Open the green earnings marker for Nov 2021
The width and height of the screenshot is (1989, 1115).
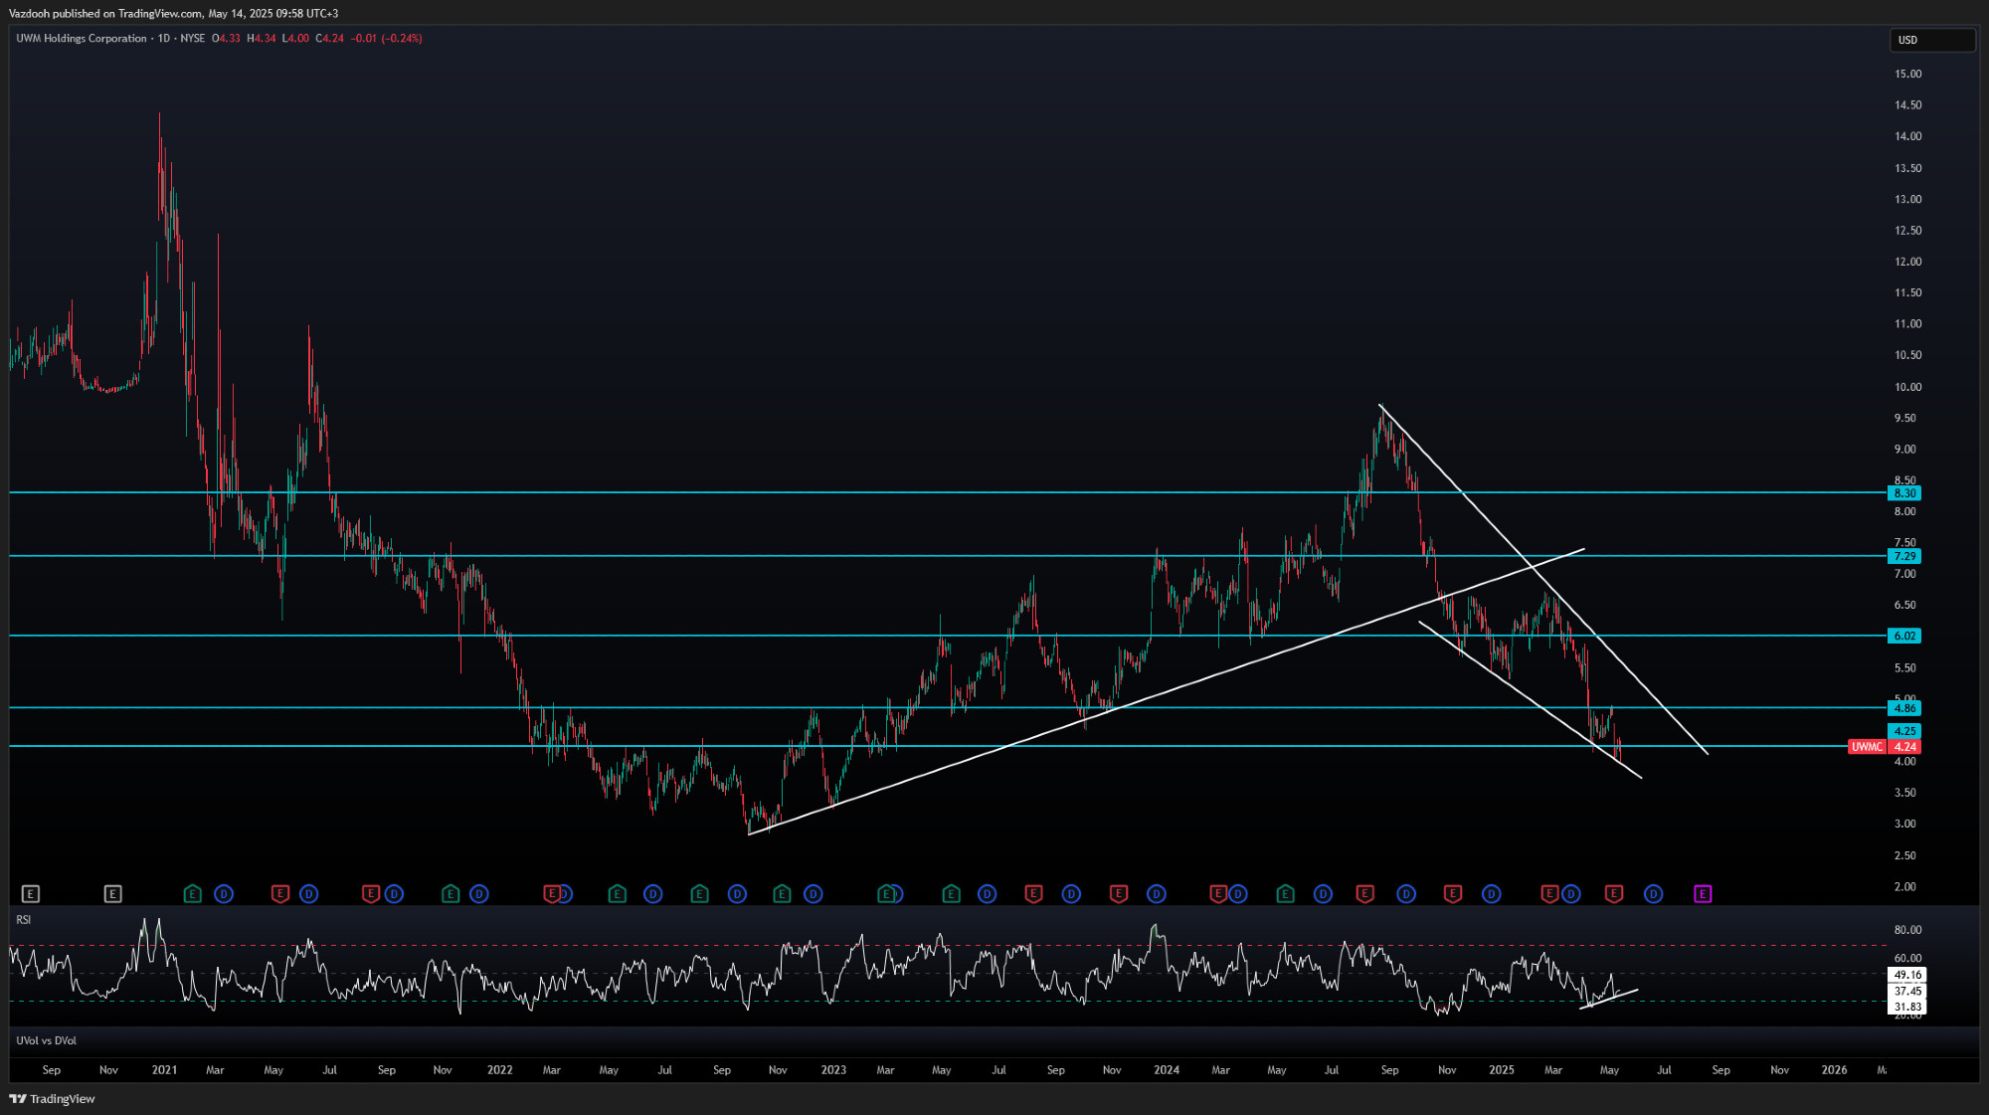pyautogui.click(x=451, y=894)
